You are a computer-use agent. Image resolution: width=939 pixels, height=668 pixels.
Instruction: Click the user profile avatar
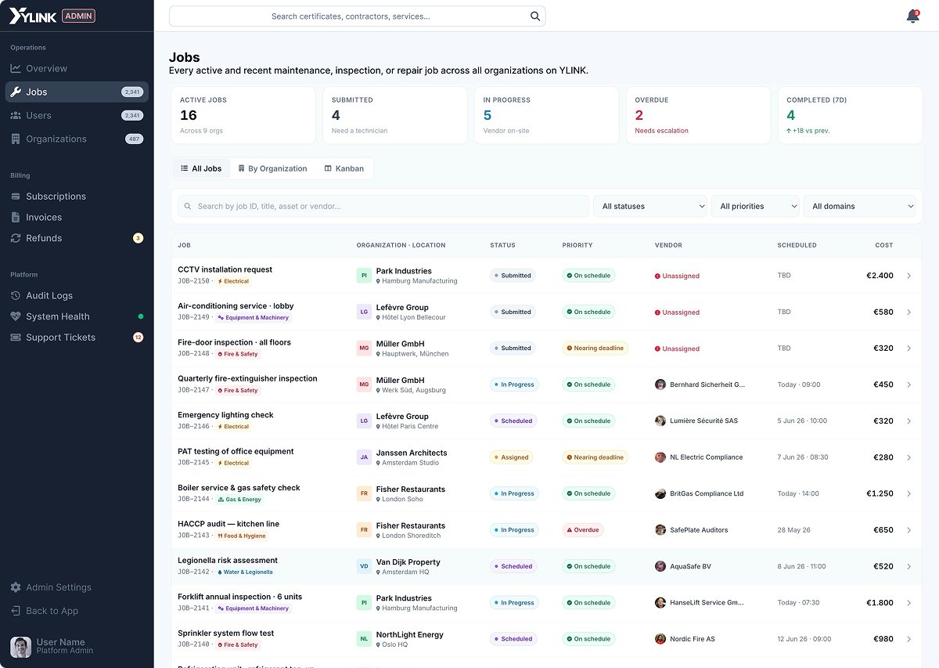(20, 646)
